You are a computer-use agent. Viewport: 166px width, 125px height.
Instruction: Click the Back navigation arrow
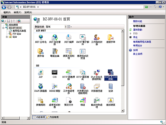click(4, 7)
